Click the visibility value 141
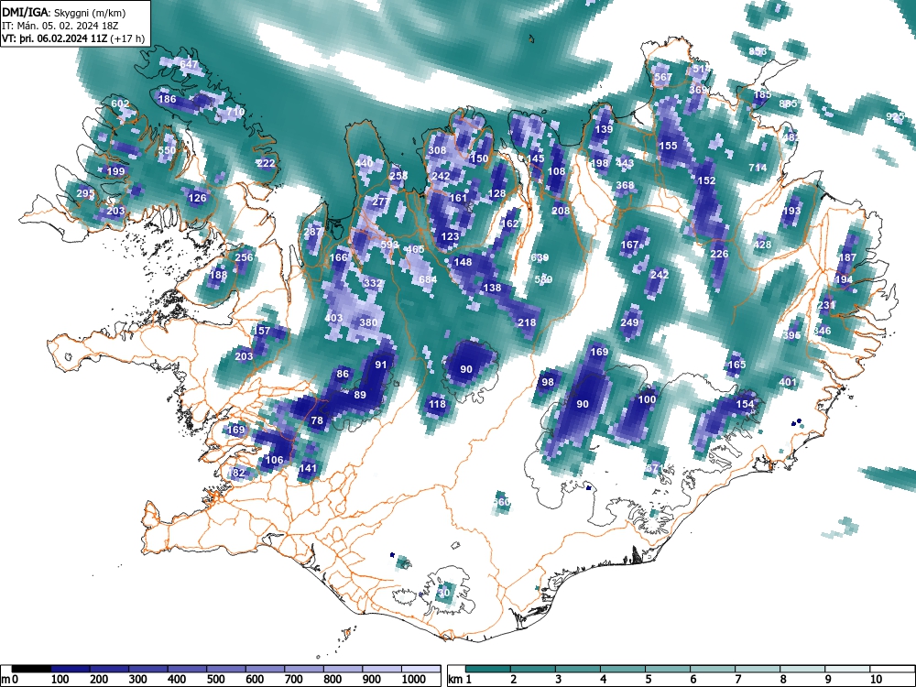The height and width of the screenshot is (687, 916). coord(308,468)
